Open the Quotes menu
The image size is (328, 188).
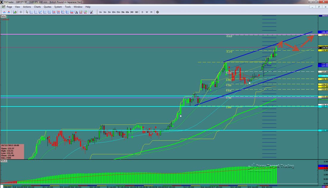pos(47,7)
